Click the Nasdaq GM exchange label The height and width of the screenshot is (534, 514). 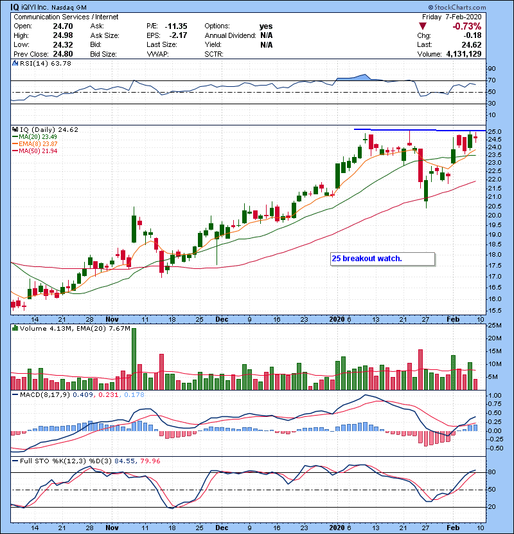(69, 8)
